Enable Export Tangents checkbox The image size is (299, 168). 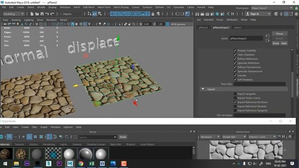click(235, 94)
